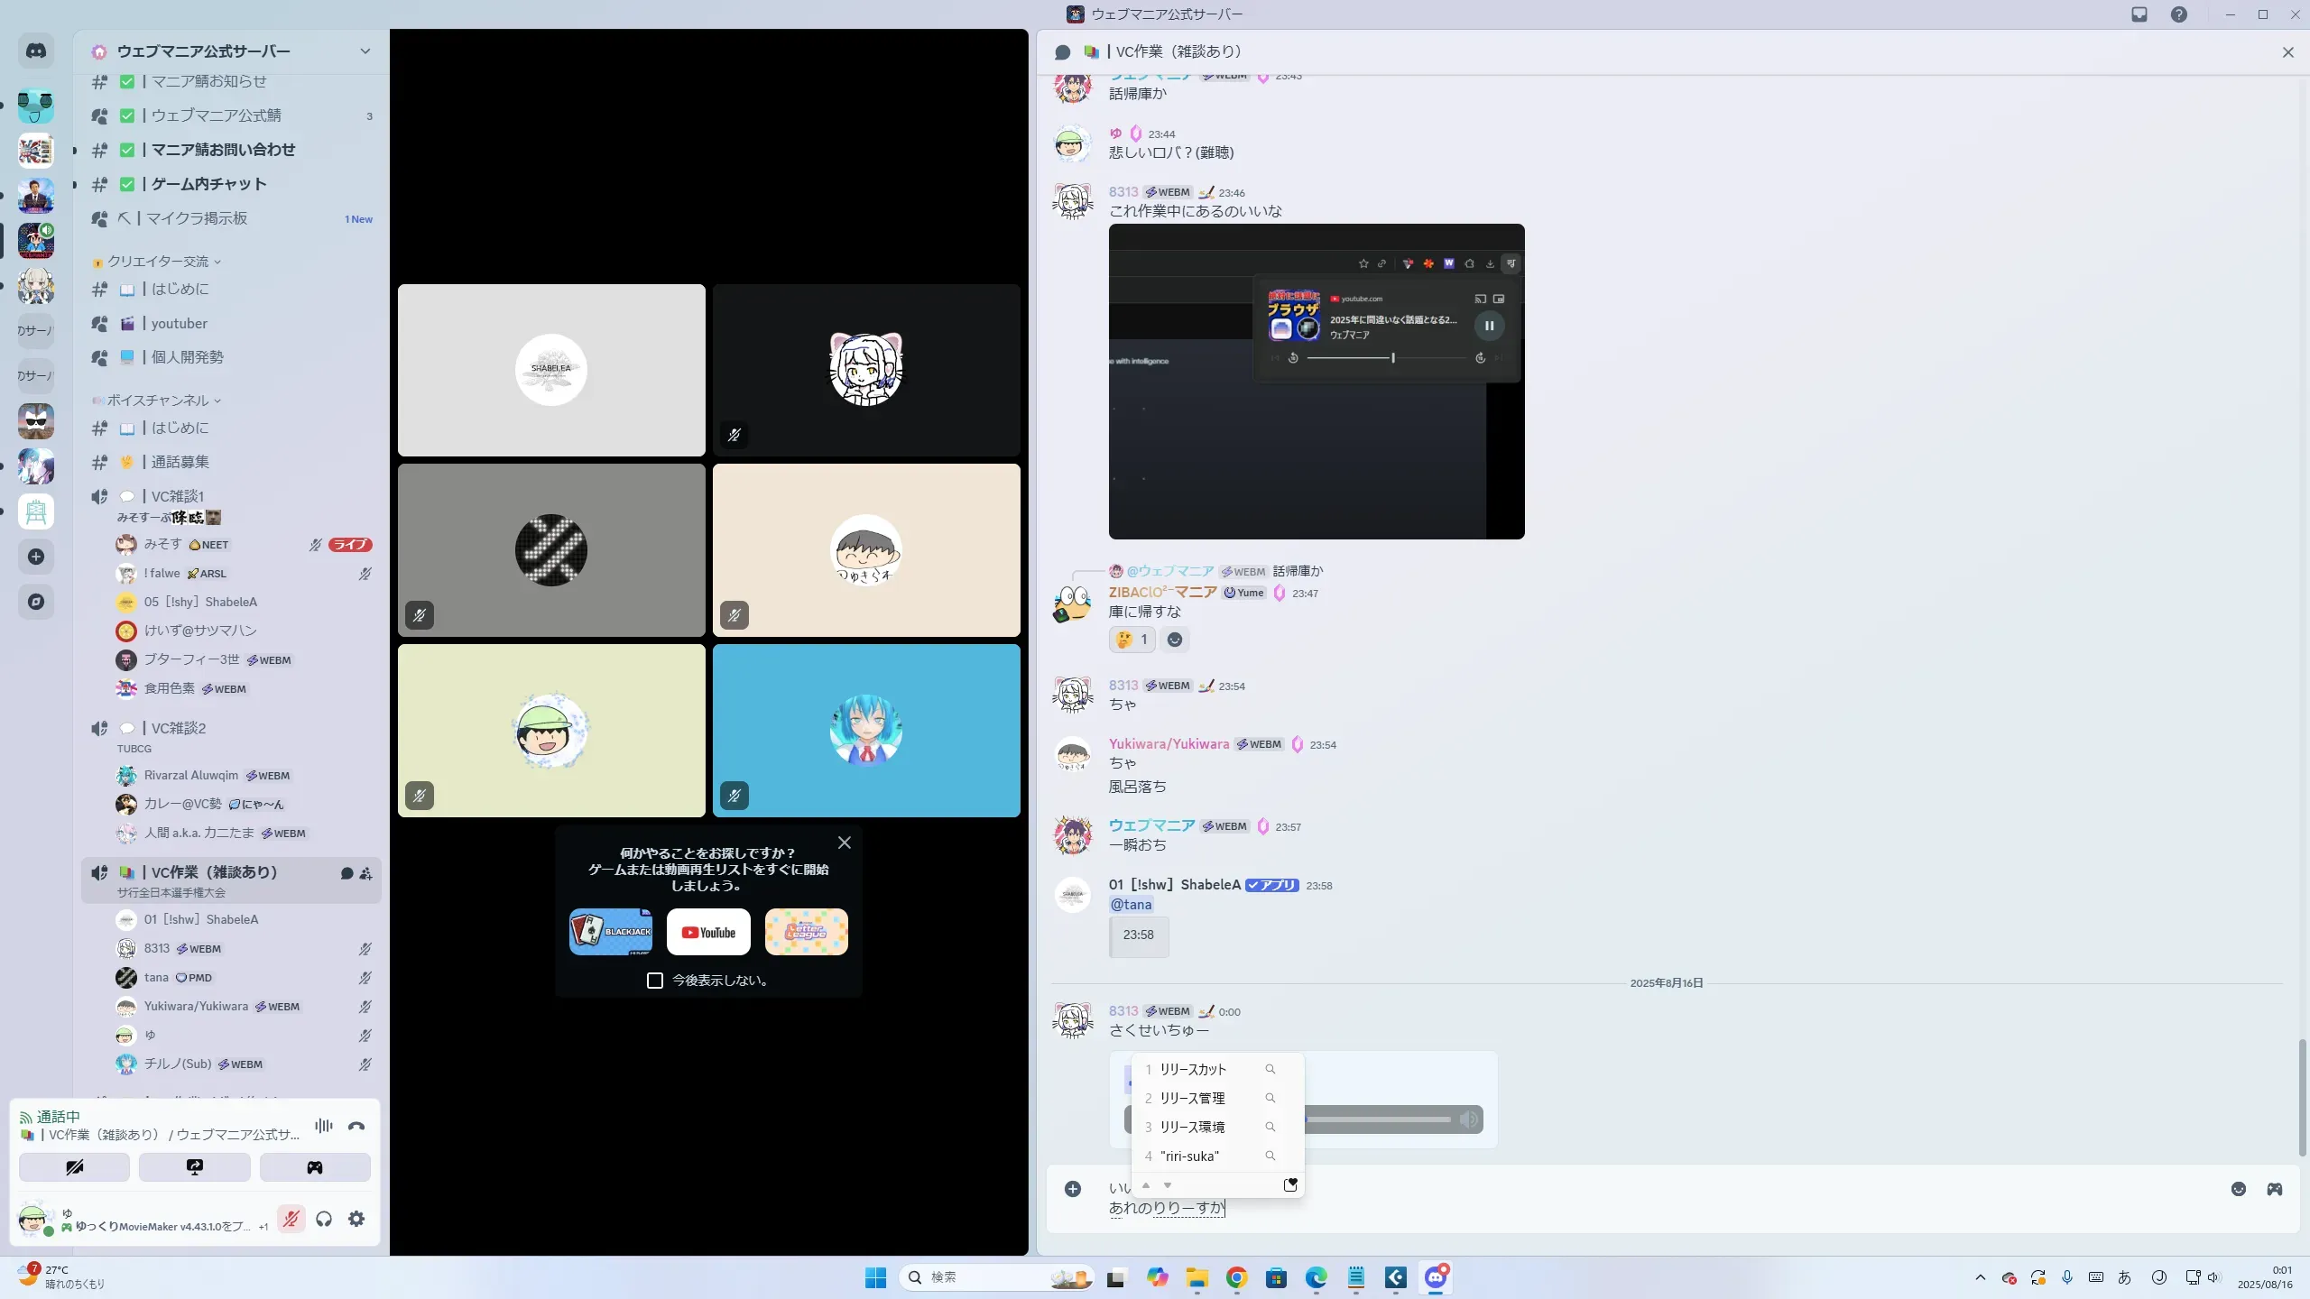
Task: Adjust the voice message volume slider
Action: point(1381,1119)
